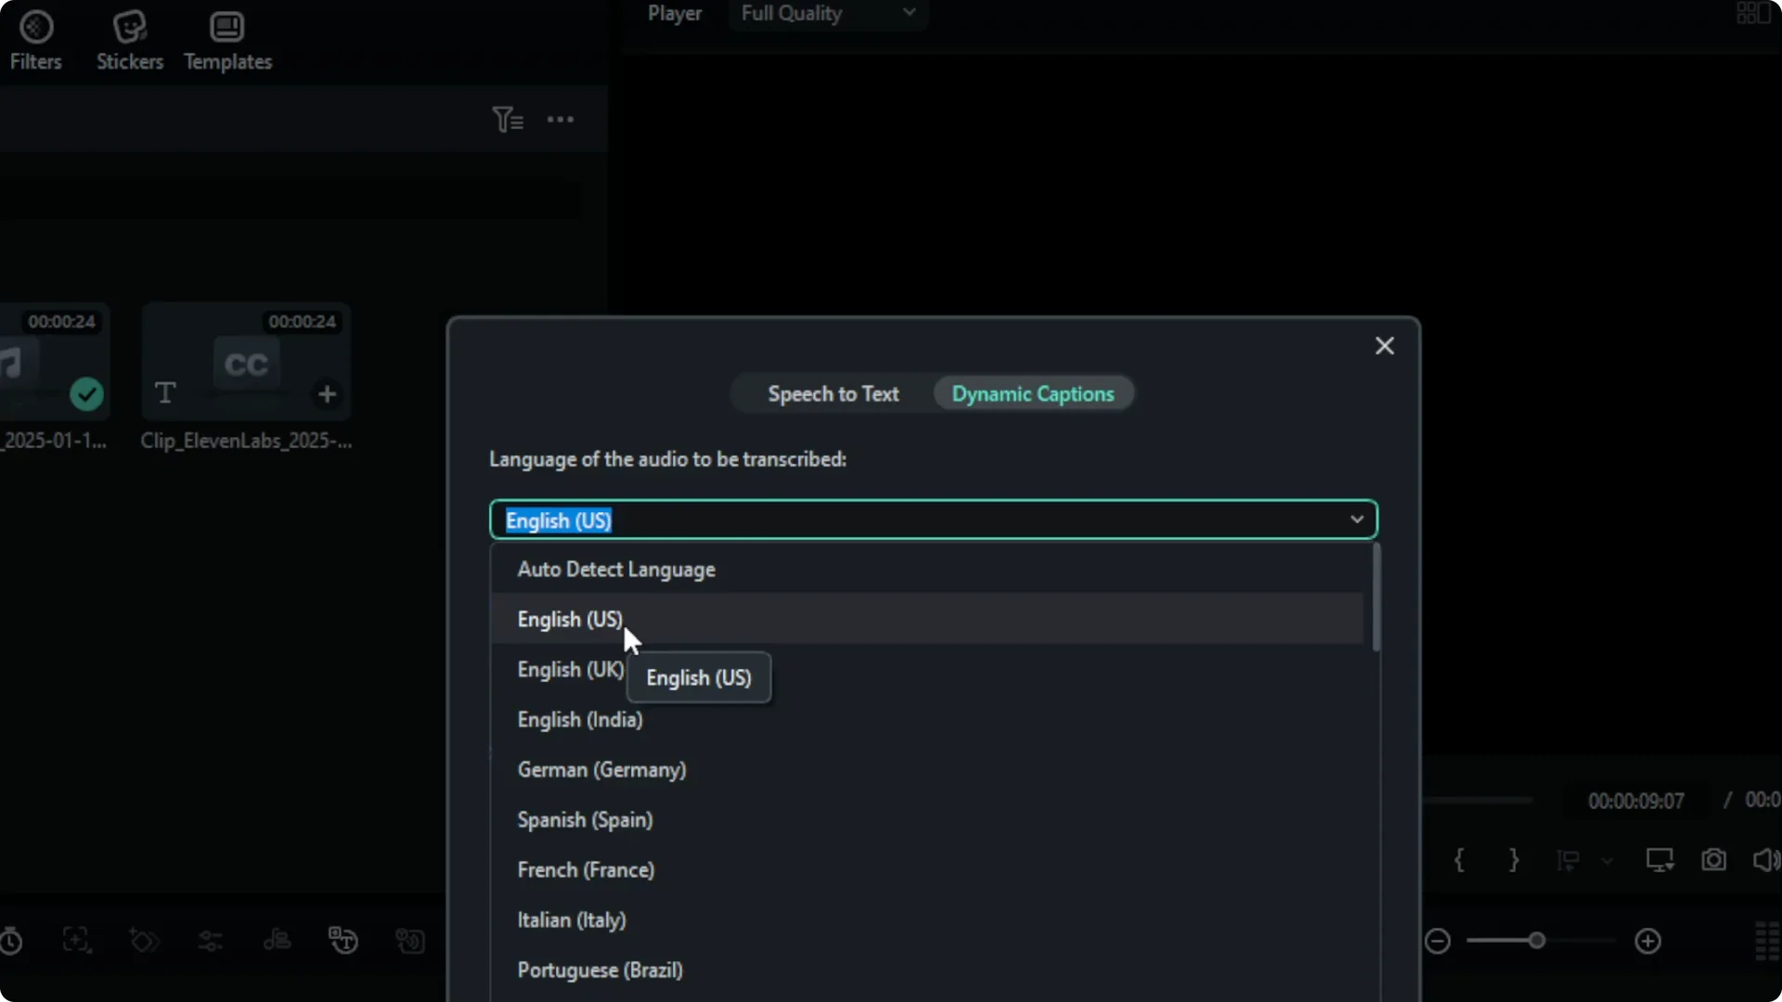Viewport: 1782px width, 1002px height.
Task: Click the timeline grid view icon
Action: pyautogui.click(x=1768, y=942)
